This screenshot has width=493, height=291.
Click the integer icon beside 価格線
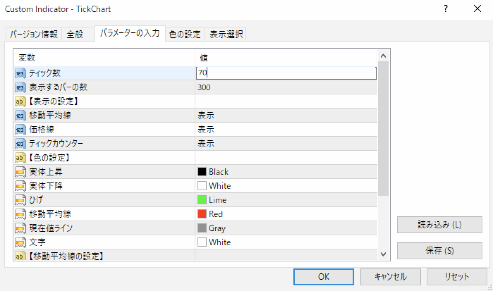click(20, 130)
